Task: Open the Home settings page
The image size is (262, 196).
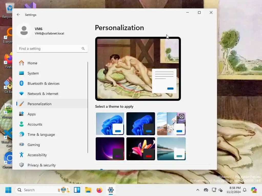Action: pyautogui.click(x=52, y=63)
